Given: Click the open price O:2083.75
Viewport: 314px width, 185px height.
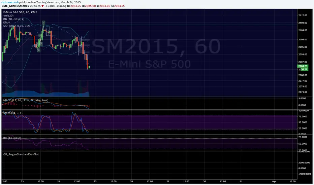Looking at the screenshot, I should (74, 6).
